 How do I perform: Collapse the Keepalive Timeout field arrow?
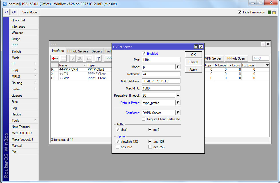178,95
